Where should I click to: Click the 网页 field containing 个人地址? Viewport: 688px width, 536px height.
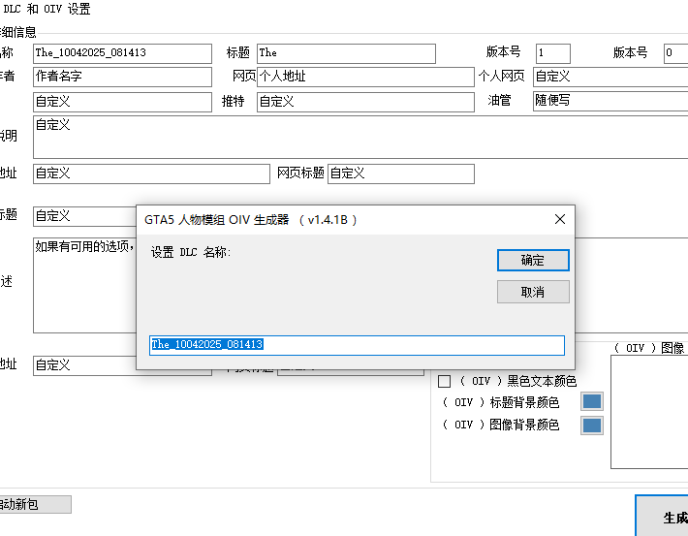[x=365, y=77]
